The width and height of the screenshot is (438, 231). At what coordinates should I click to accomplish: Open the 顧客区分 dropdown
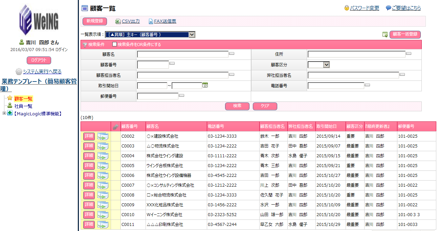(x=319, y=65)
